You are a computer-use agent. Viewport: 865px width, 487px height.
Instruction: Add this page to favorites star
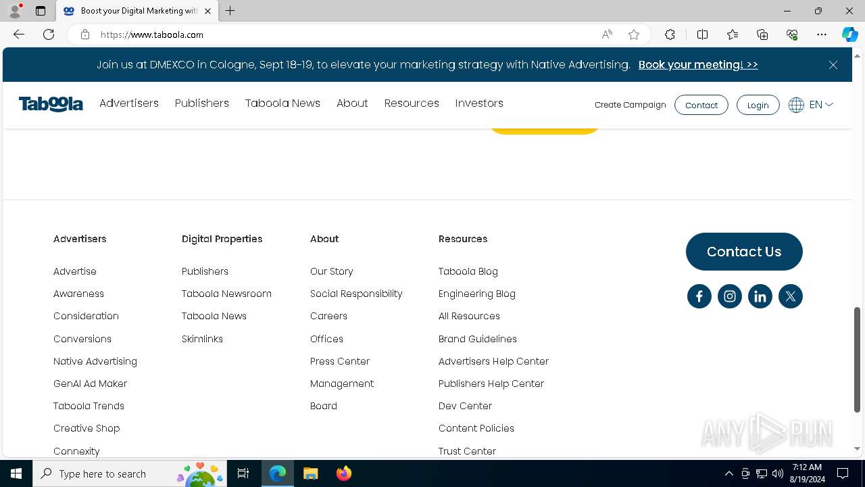coord(634,34)
